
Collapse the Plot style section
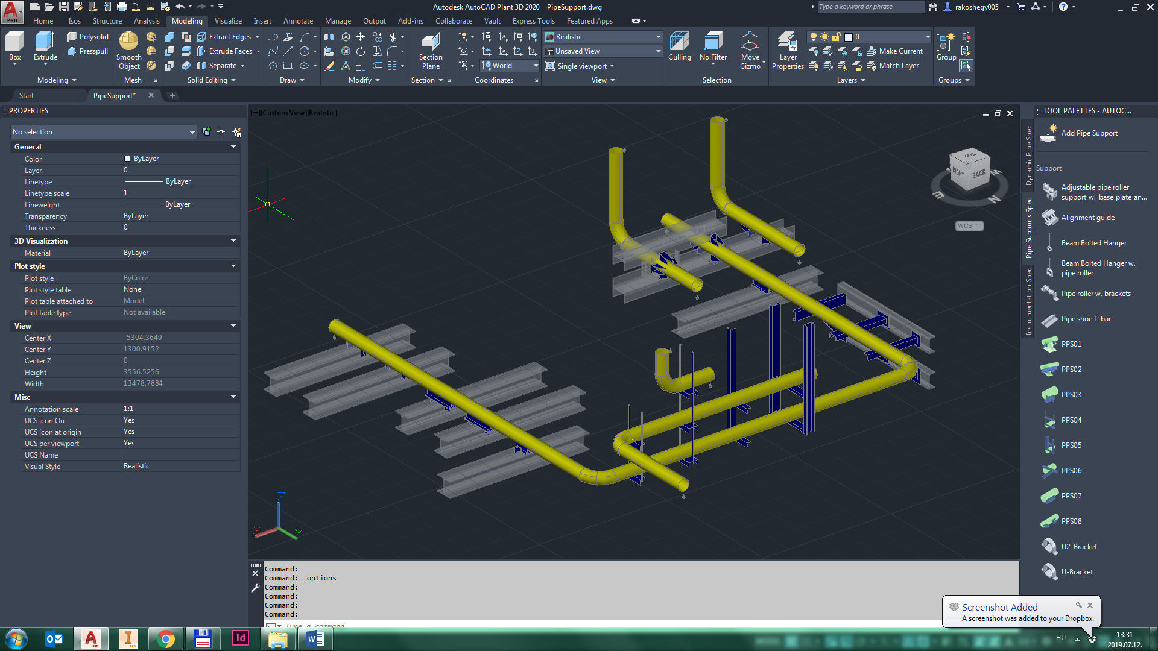tap(233, 266)
